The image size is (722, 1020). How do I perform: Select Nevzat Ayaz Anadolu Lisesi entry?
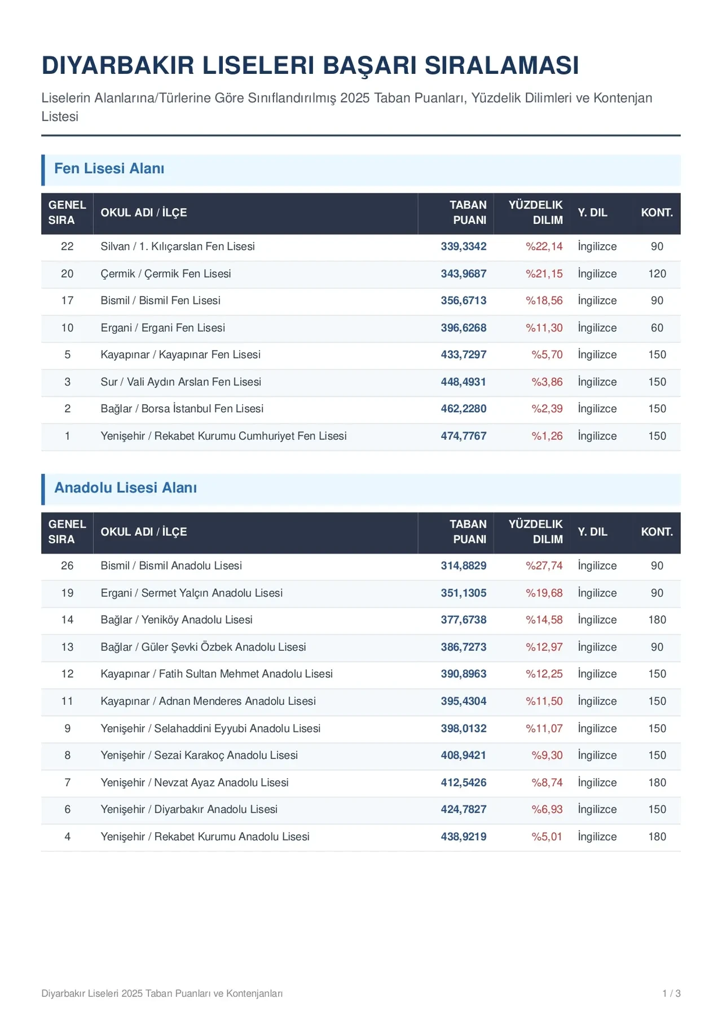tap(195, 783)
